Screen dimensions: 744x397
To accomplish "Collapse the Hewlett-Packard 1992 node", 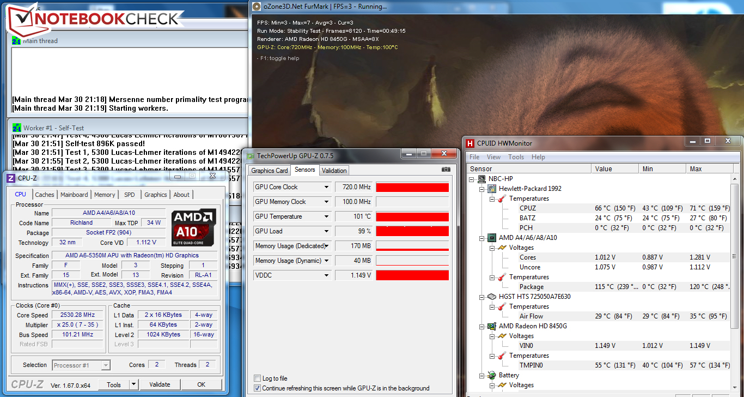I will [x=481, y=189].
